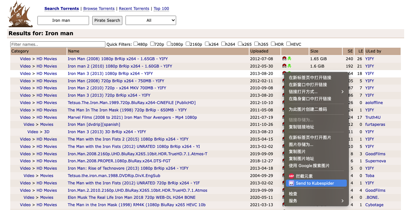Open the Search Torrents link

click(61, 9)
